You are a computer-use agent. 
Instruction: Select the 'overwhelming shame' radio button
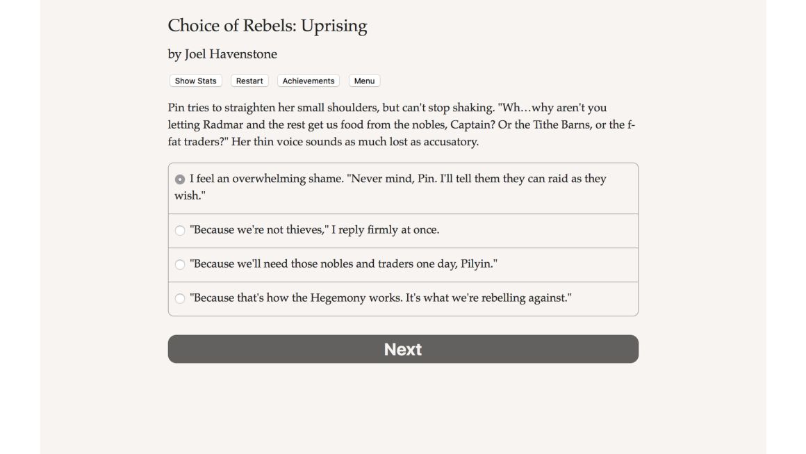click(x=180, y=179)
